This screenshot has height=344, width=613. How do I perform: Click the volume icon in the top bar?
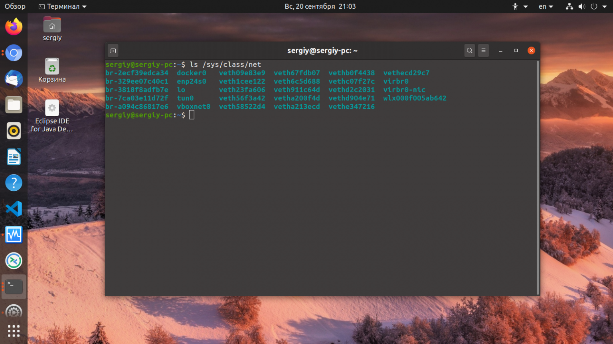pyautogui.click(x=581, y=6)
